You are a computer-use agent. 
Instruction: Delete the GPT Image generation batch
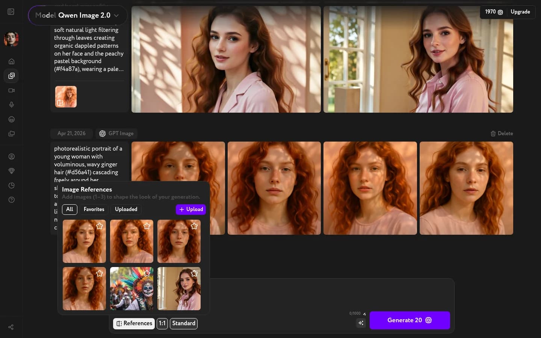(502, 133)
